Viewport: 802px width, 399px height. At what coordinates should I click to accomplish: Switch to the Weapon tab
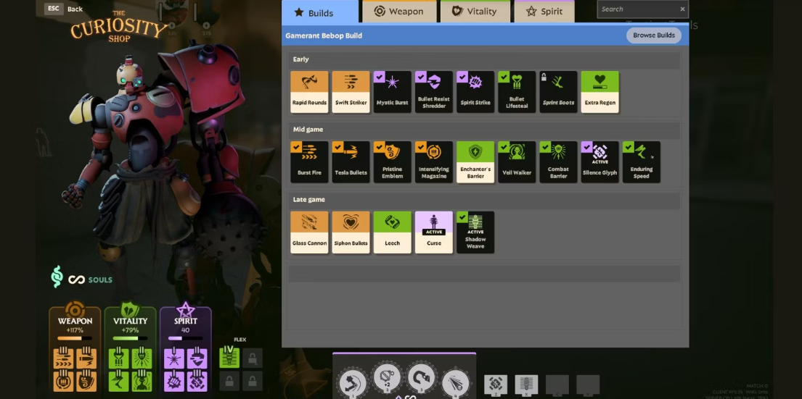tap(399, 12)
